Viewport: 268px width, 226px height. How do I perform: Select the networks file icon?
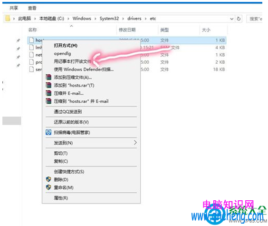(x=31, y=55)
